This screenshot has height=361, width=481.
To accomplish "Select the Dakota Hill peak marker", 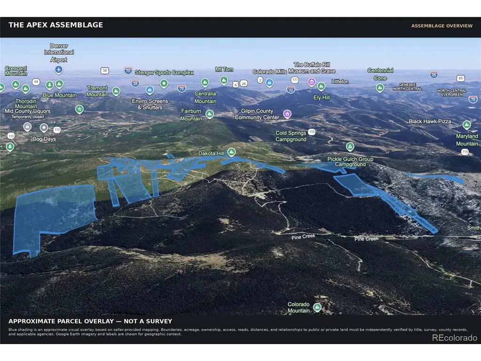I will click(x=232, y=152).
